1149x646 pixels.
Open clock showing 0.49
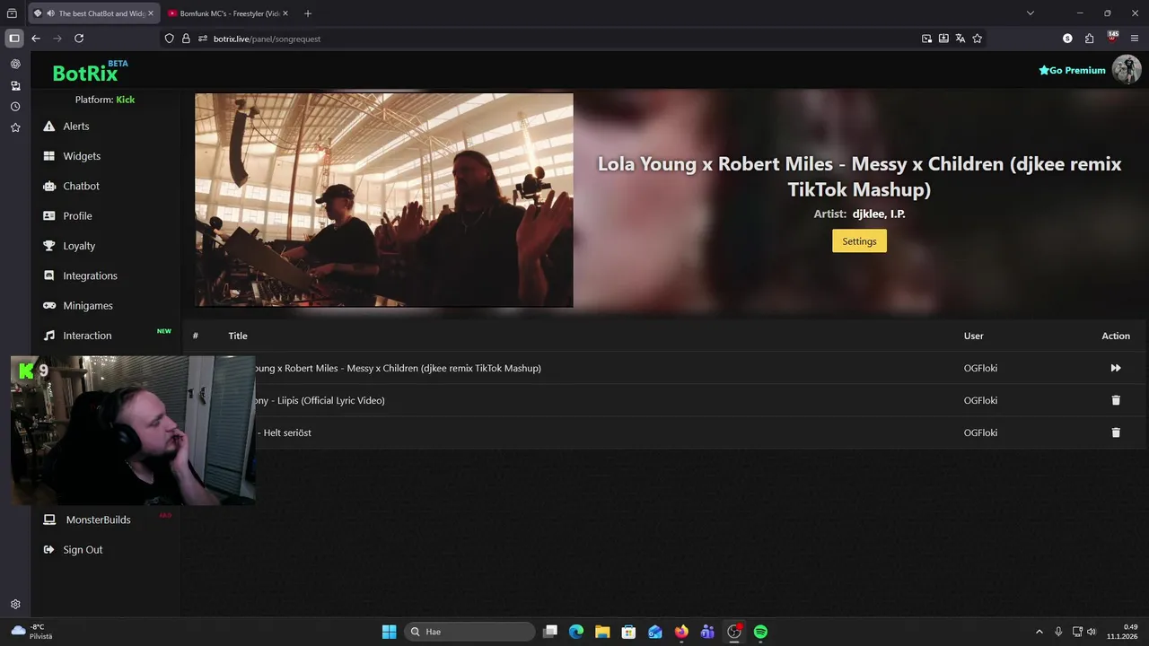[x=1123, y=632]
